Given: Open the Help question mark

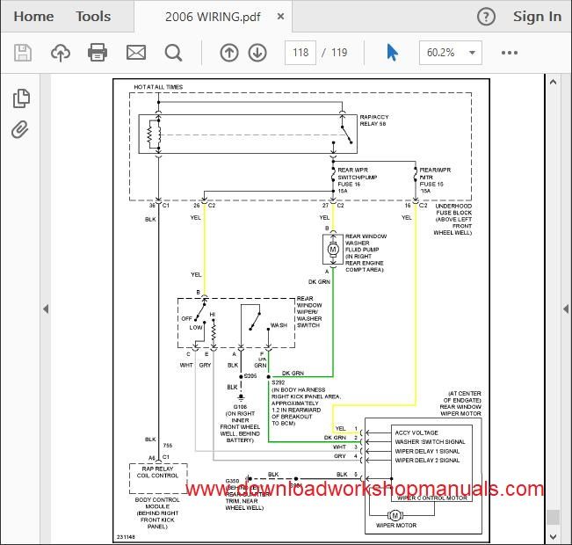Looking at the screenshot, I should (486, 17).
